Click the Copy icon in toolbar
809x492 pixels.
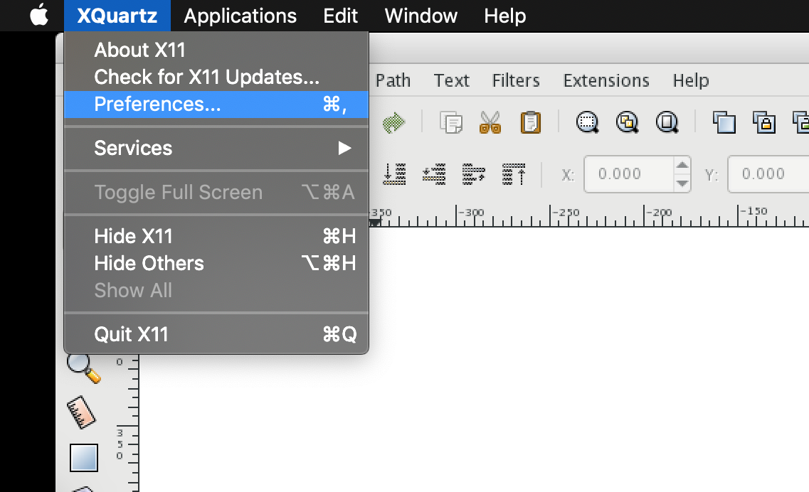point(450,122)
